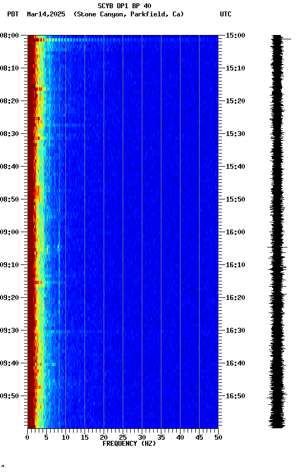Click the 15:50 UTC time label

click(x=235, y=199)
